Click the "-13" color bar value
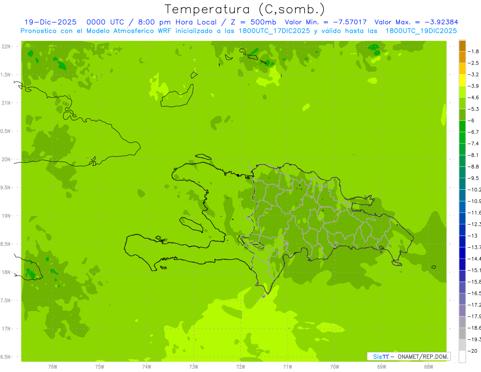This screenshot has width=481, height=372. [x=473, y=235]
